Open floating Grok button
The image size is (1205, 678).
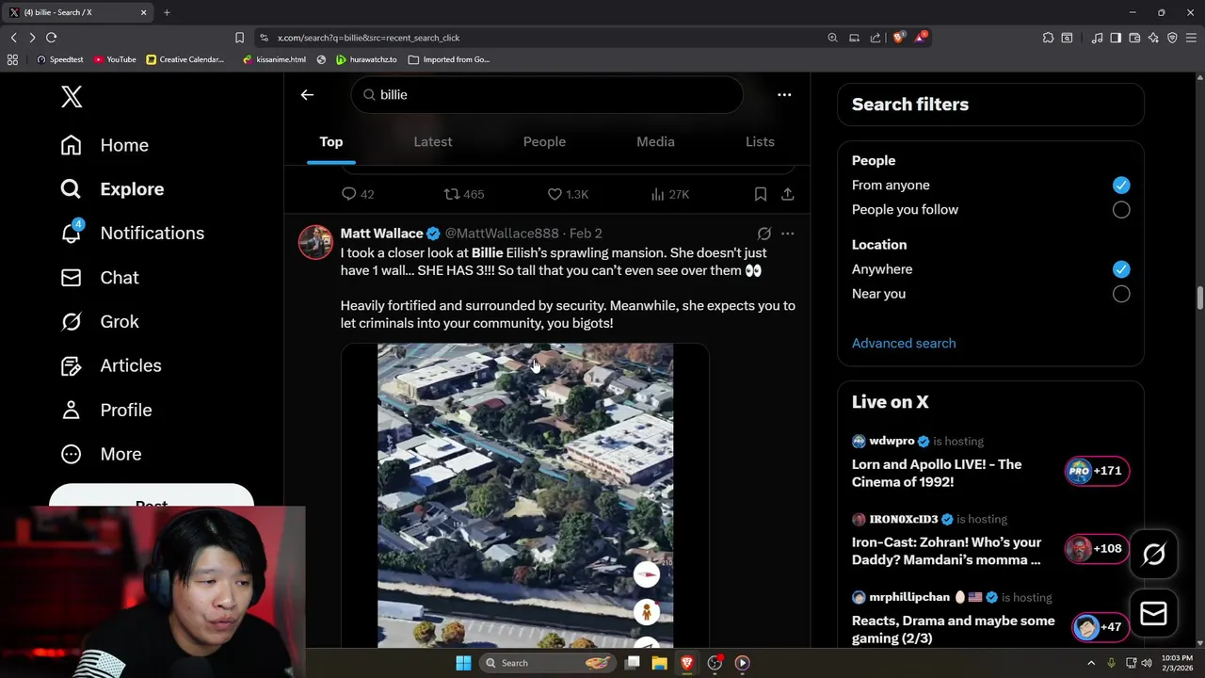(1153, 555)
